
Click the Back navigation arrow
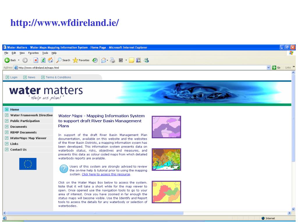coord(7,60)
